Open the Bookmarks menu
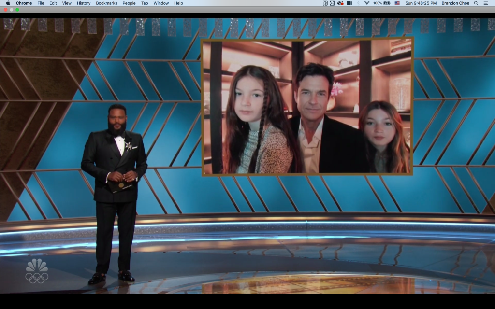The width and height of the screenshot is (495, 309). click(x=106, y=3)
